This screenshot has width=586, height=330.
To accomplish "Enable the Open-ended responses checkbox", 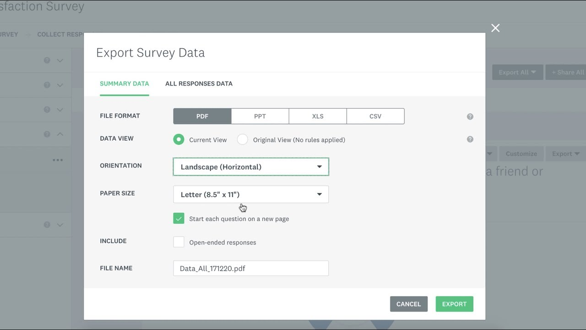I will (x=179, y=242).
